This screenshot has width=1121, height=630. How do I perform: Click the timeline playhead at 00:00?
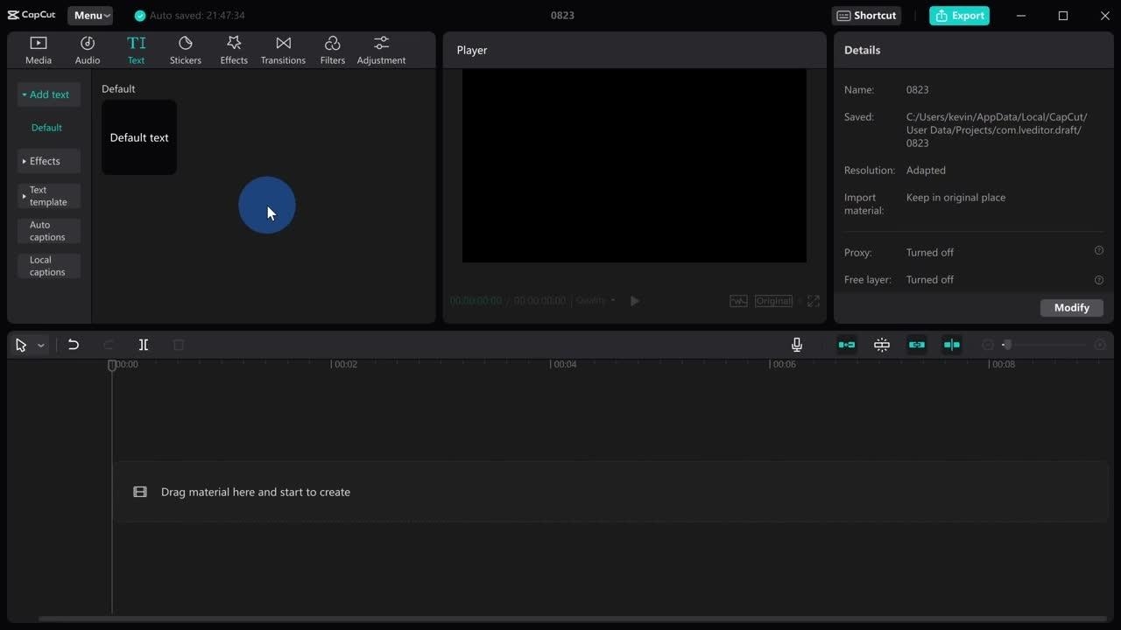pos(112,365)
